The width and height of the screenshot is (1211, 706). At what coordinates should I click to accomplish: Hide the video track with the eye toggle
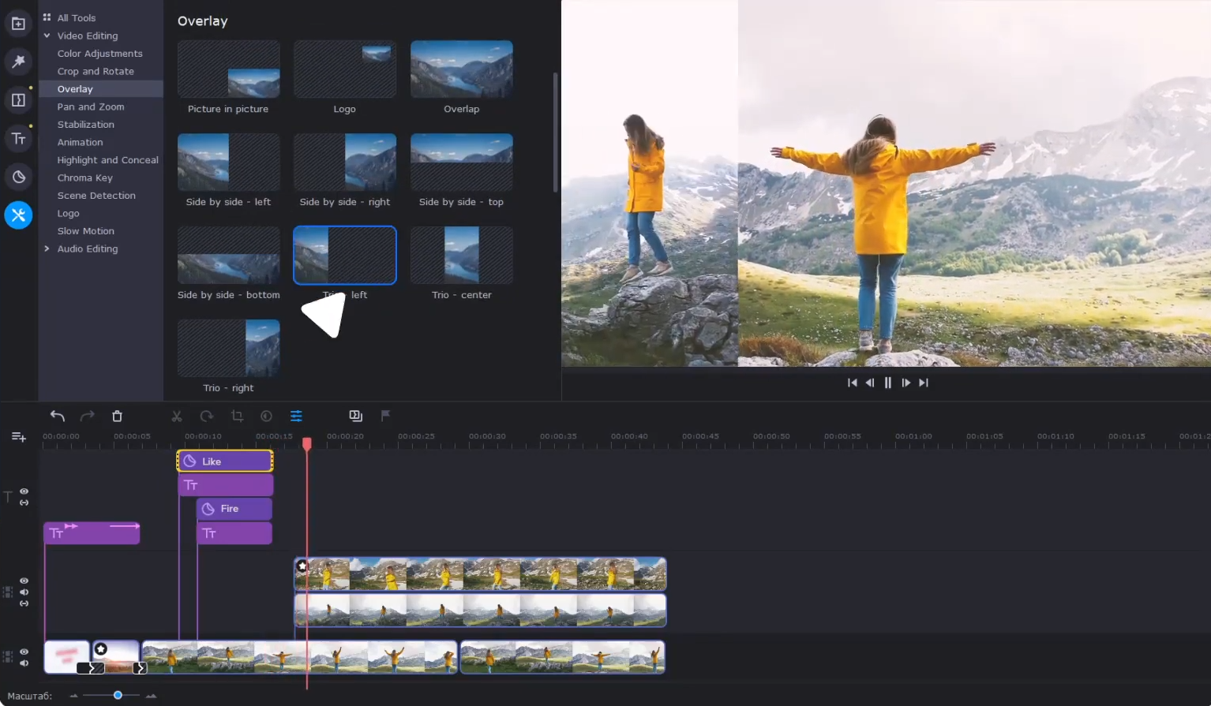click(24, 651)
